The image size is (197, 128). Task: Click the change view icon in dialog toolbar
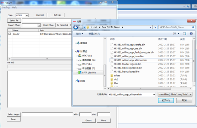(174, 34)
